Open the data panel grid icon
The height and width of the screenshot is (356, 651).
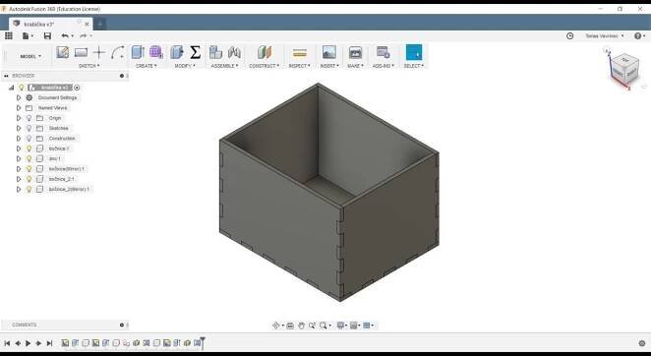(8, 36)
